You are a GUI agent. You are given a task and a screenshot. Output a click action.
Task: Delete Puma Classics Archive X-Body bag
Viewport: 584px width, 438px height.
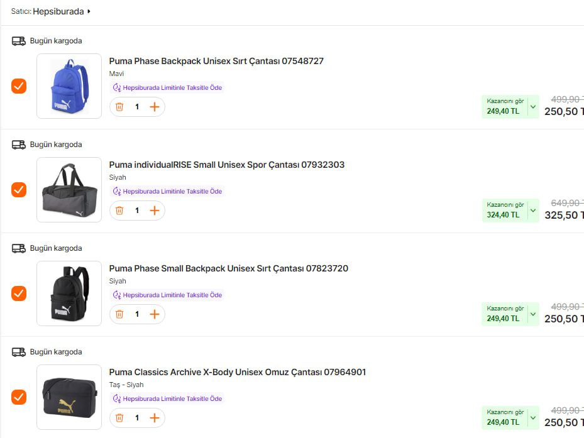point(119,418)
